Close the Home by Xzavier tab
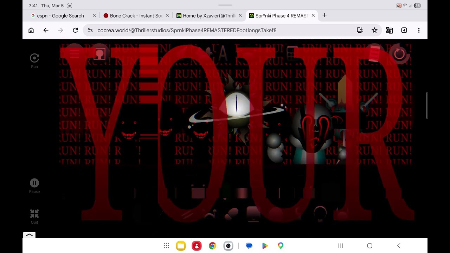 240,15
